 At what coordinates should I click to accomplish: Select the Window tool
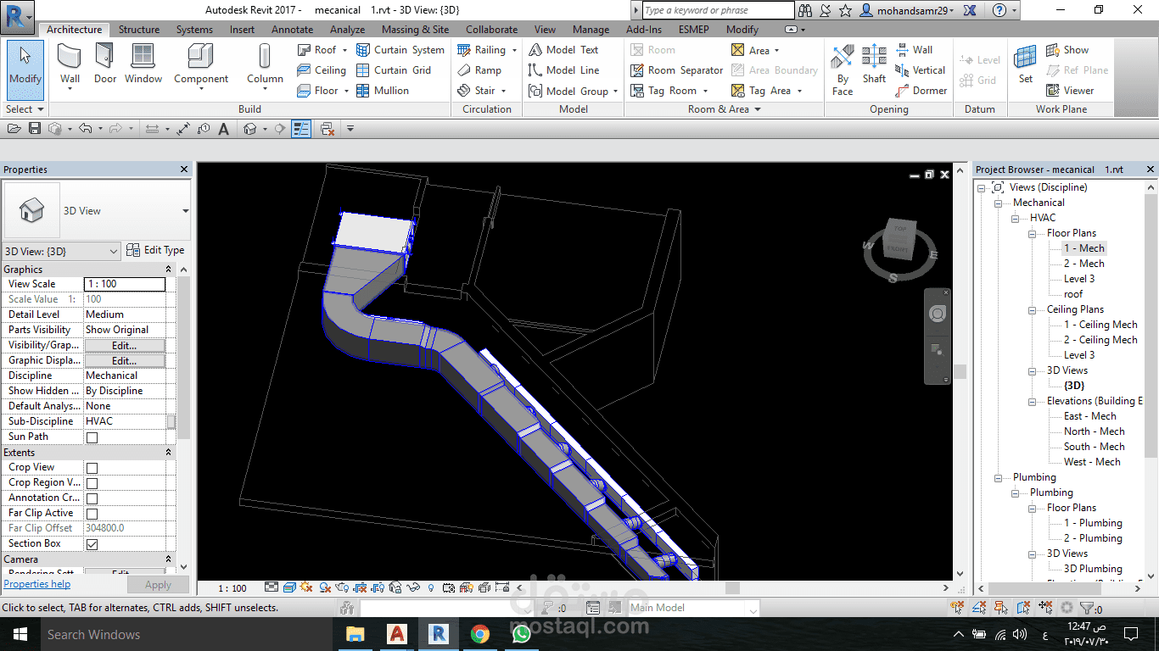click(x=143, y=65)
